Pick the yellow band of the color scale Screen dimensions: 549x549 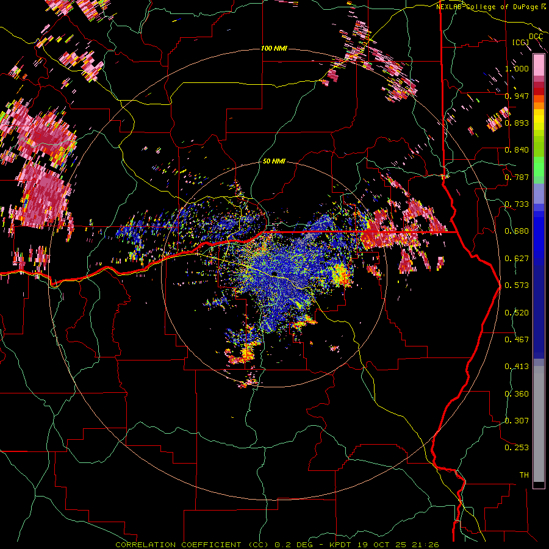(x=539, y=120)
